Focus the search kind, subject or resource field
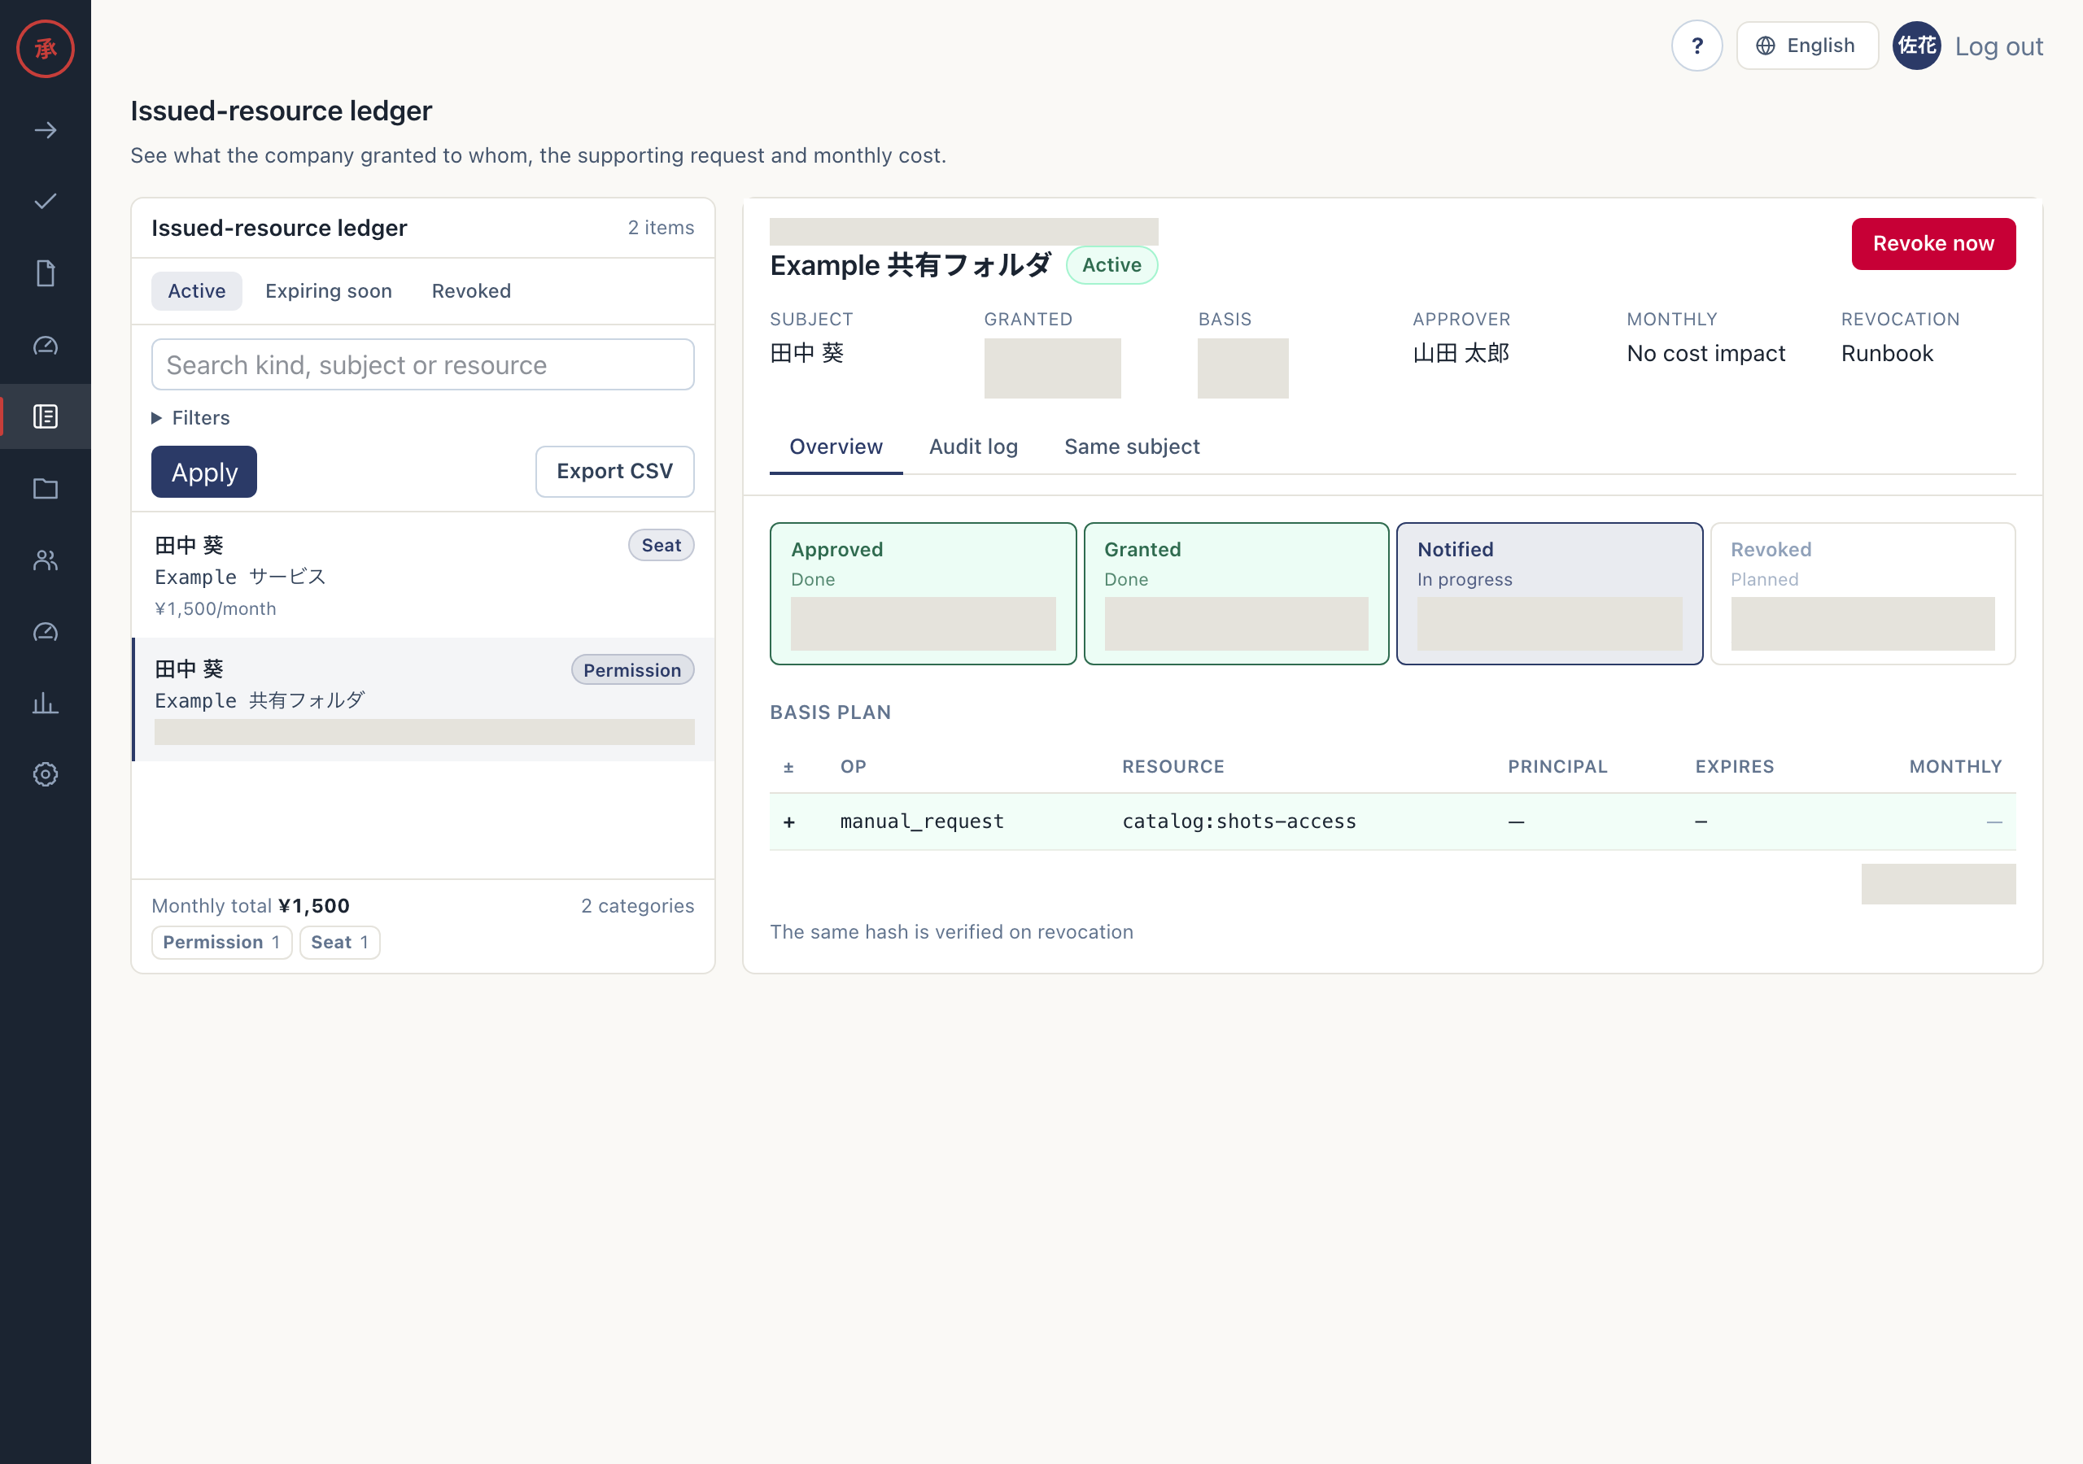This screenshot has width=2083, height=1464. point(423,364)
